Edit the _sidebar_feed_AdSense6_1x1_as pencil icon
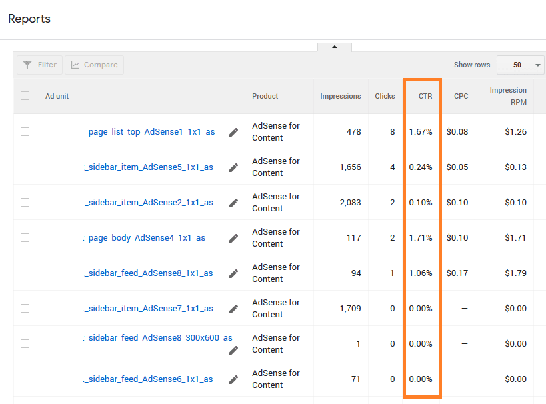The height and width of the screenshot is (404, 546). [x=233, y=379]
